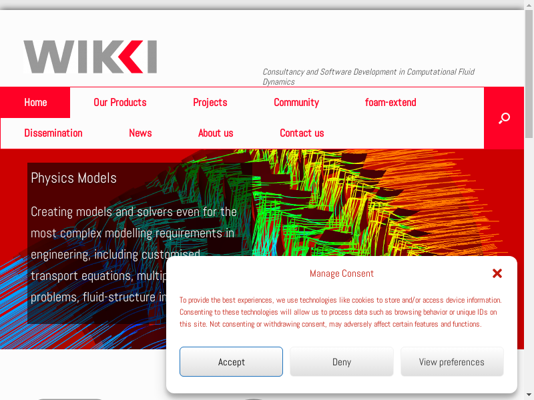
Task: Go to the Projects page
Action: click(x=210, y=103)
